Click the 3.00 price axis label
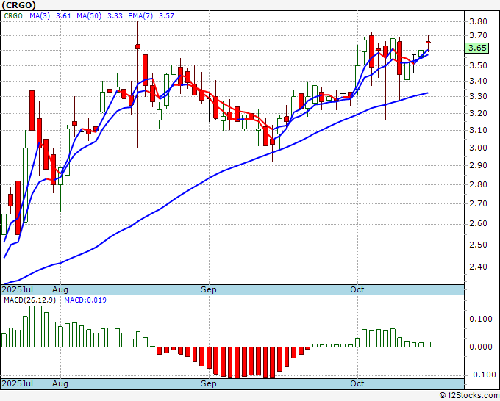 click(478, 148)
